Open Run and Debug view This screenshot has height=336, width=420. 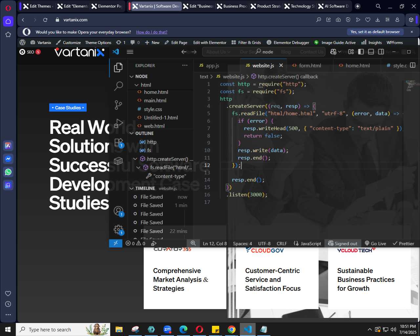pos(118,124)
